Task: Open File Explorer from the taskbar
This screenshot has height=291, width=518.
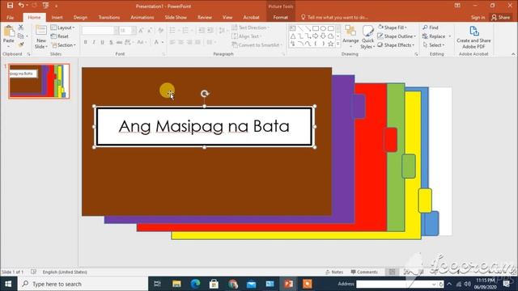Action: point(176,284)
